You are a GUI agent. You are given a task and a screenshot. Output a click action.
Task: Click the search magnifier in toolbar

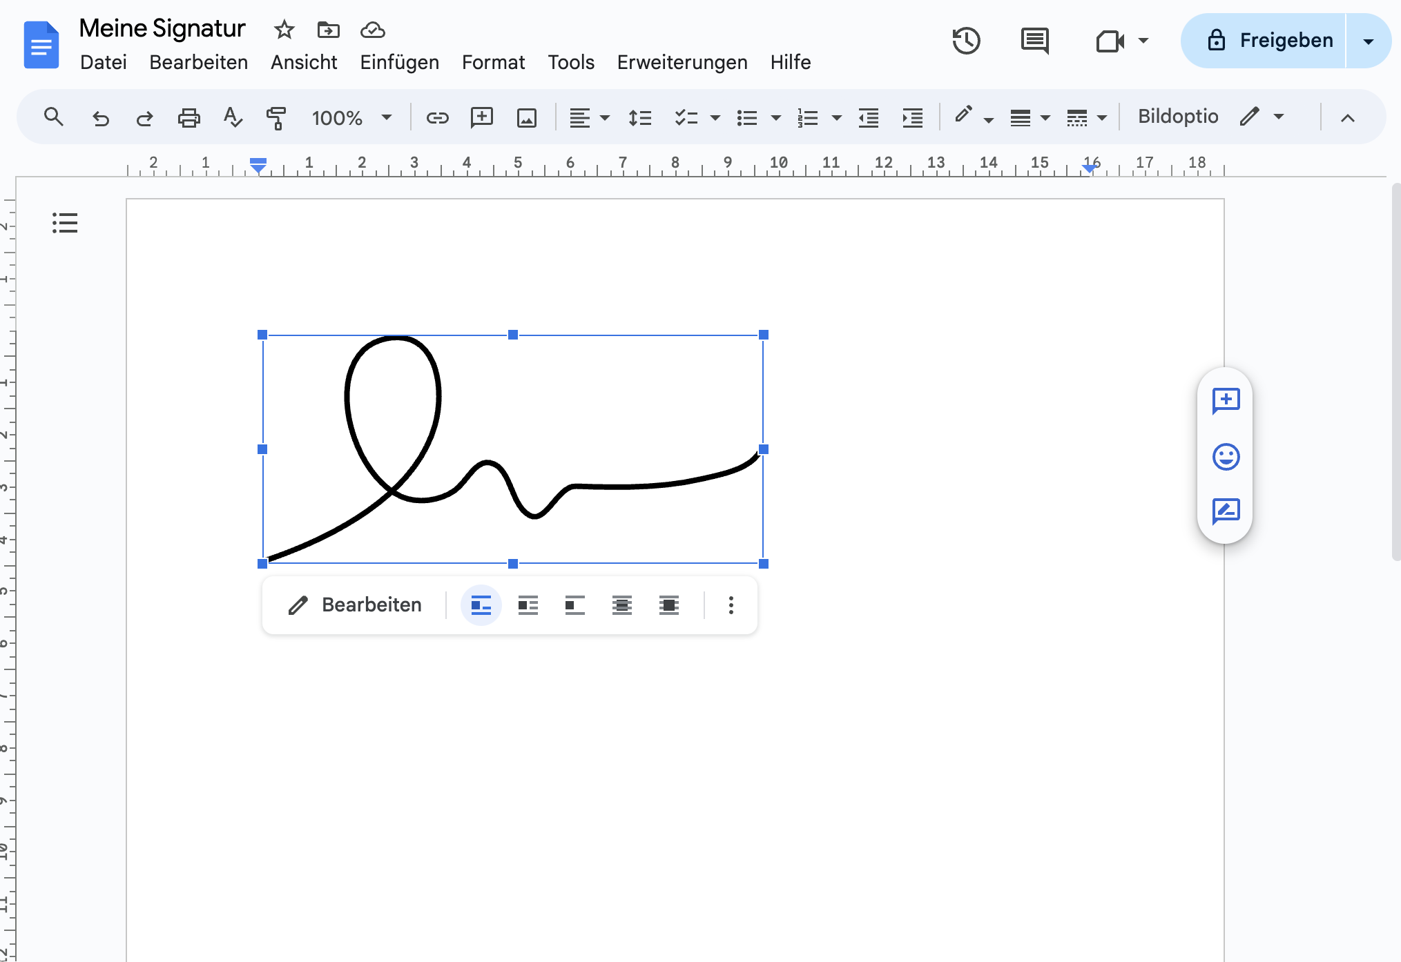[53, 117]
